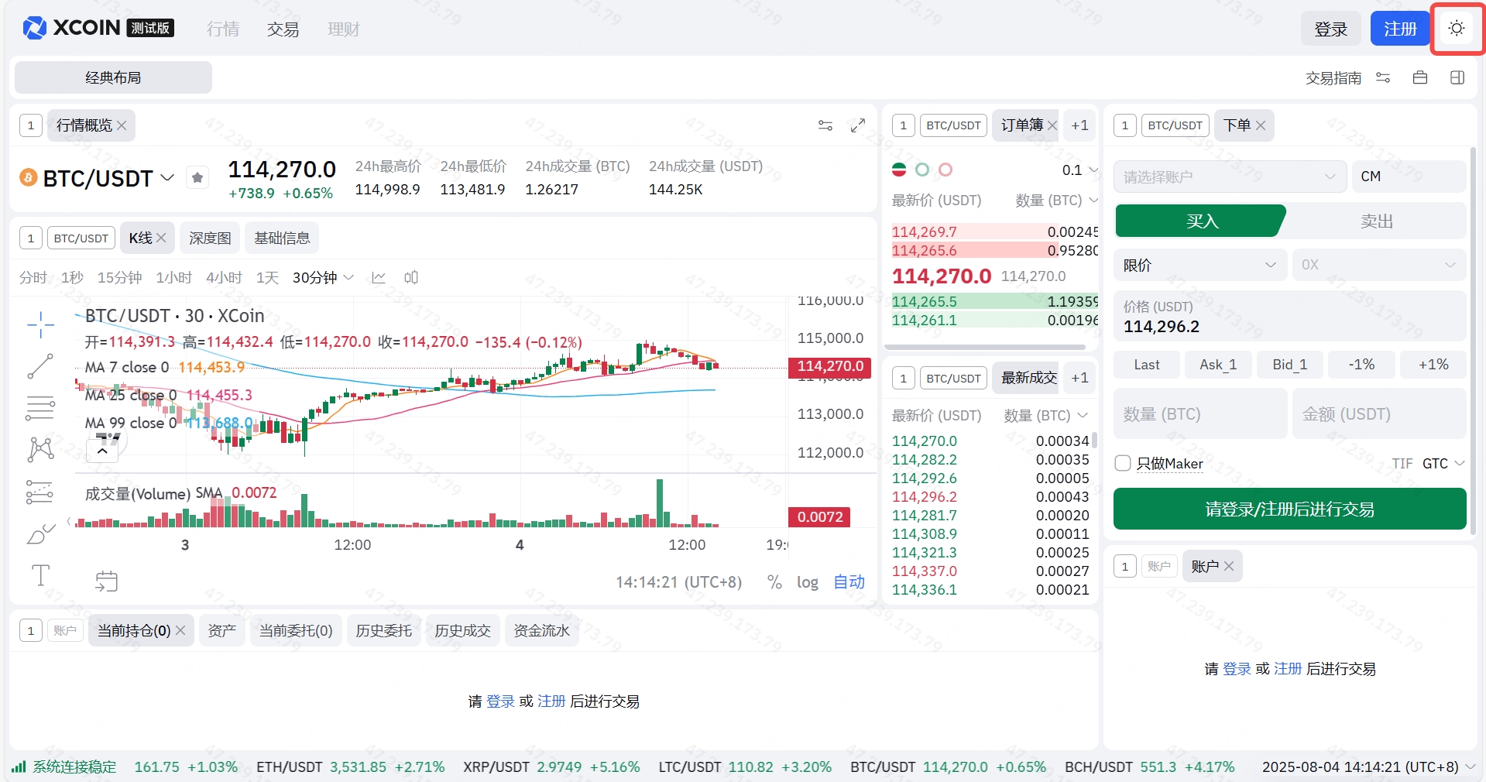Screen dimensions: 1486x782
Task: Switch to the 深度图 tab
Action: pyautogui.click(x=210, y=238)
